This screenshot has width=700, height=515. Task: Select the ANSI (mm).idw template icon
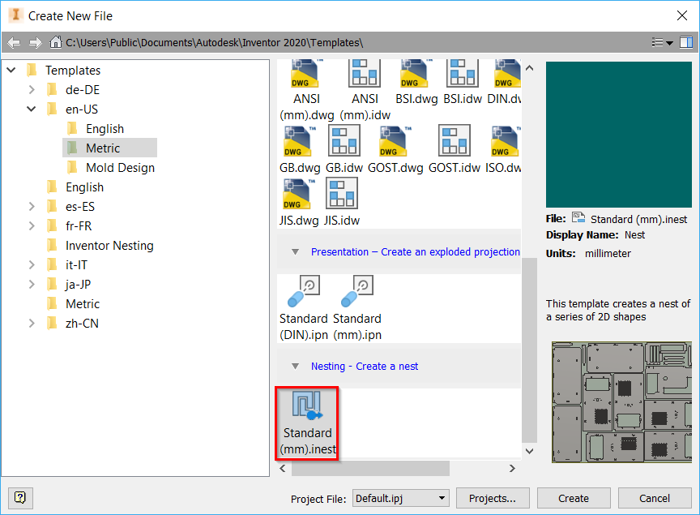(365, 74)
